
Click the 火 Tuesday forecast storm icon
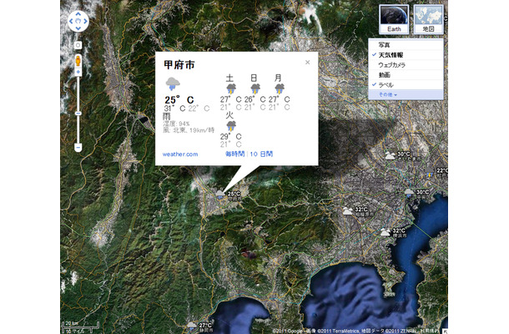[231, 126]
